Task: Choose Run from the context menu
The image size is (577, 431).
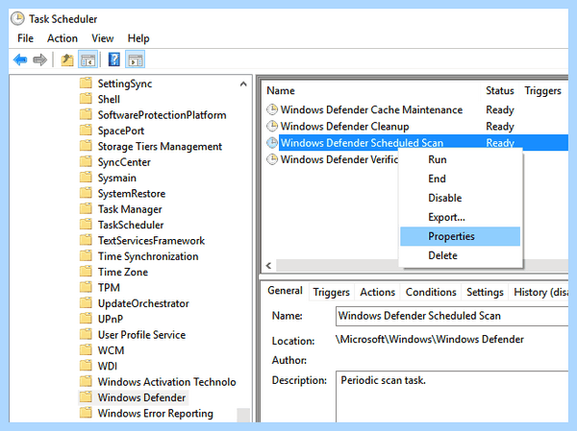Action: click(x=460, y=159)
